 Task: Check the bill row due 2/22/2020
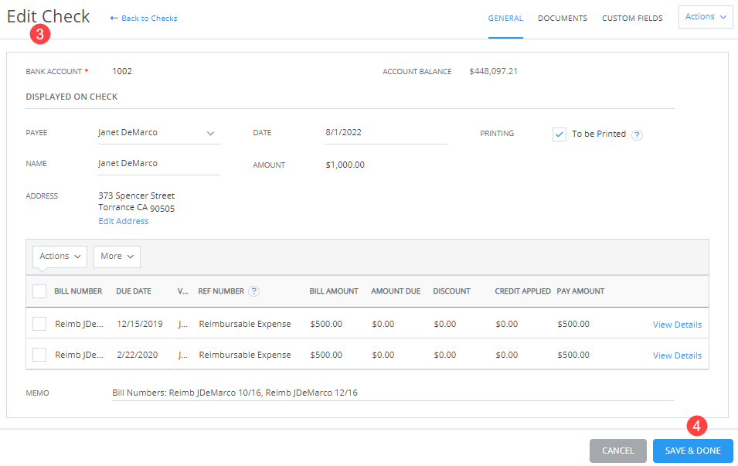click(x=39, y=354)
